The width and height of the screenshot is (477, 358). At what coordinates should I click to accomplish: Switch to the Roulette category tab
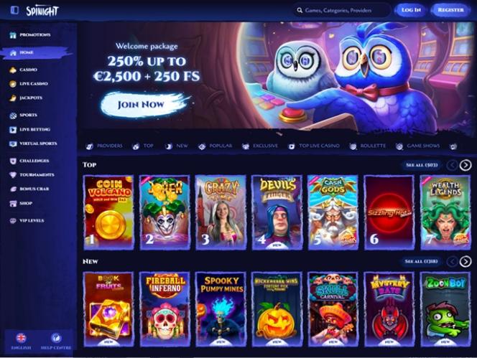368,146
